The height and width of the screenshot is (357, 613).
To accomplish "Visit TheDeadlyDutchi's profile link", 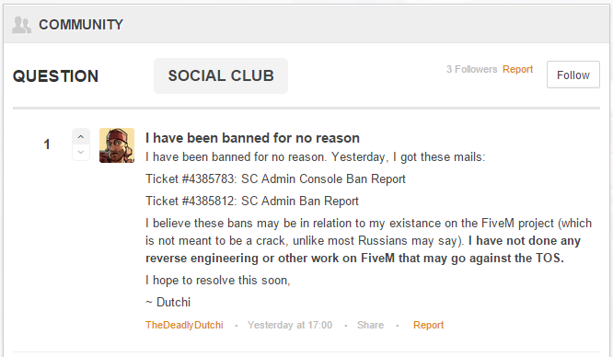I will click(x=184, y=325).
